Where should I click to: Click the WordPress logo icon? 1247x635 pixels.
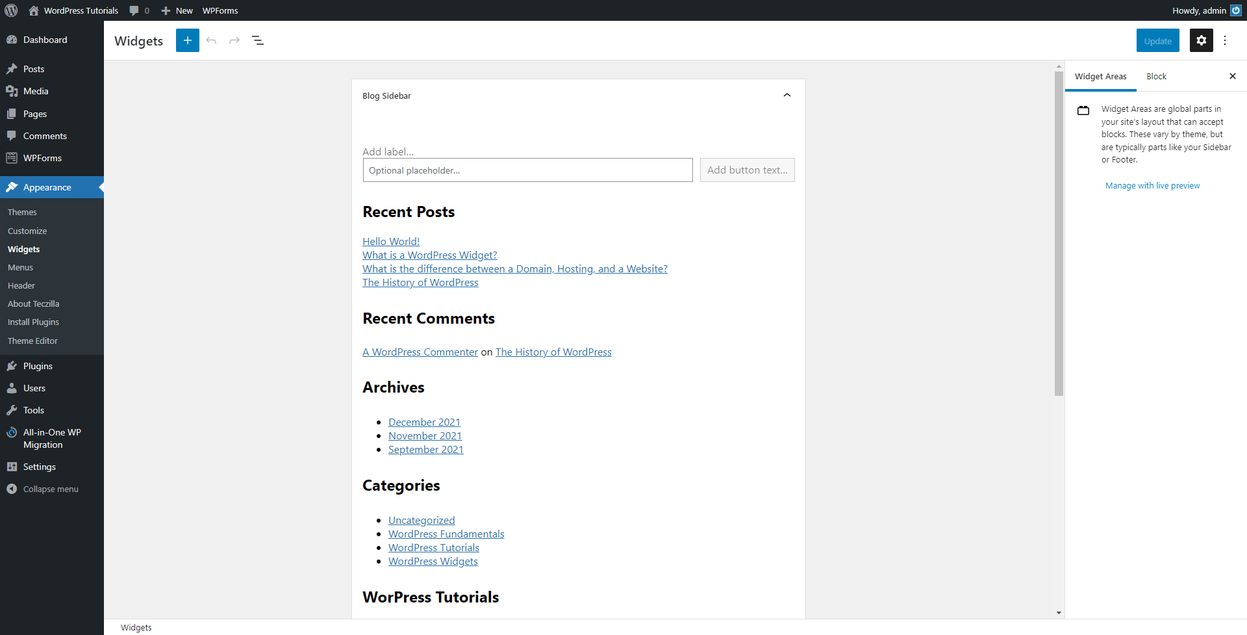(11, 10)
